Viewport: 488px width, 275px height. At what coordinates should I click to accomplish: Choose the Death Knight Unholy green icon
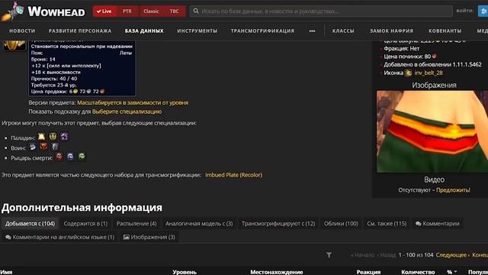[82, 157]
